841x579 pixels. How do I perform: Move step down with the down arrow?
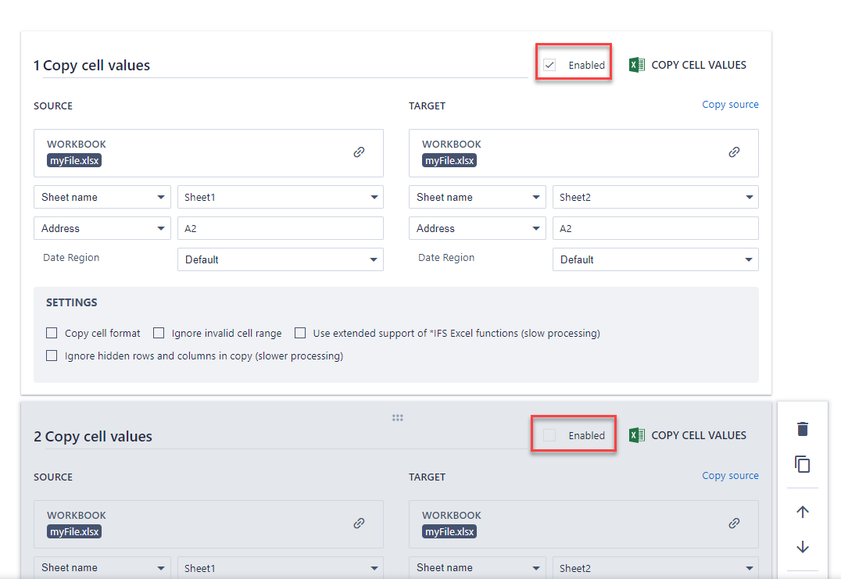pyautogui.click(x=802, y=547)
